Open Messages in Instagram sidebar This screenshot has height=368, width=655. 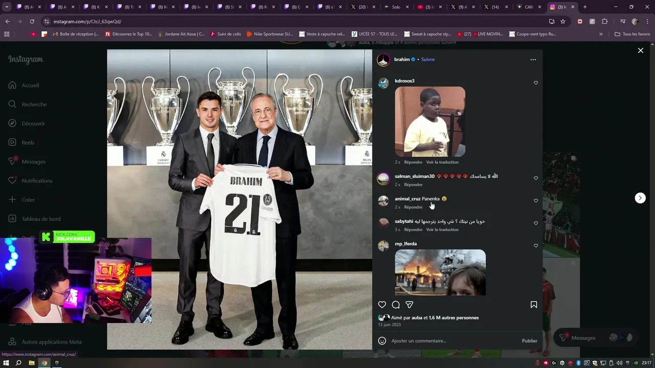click(27, 162)
